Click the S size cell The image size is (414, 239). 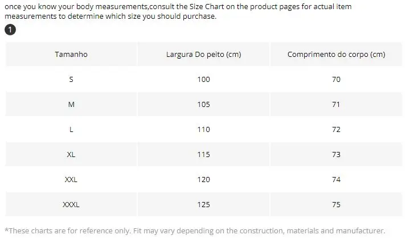pos(71,80)
